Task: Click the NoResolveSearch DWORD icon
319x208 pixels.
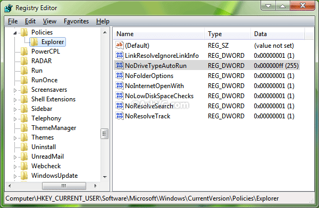Action: point(120,106)
